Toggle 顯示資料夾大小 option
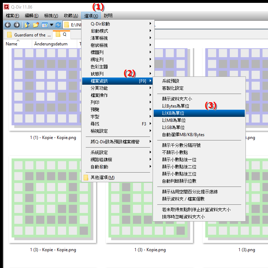This screenshot has height=268, width=268. [199, 99]
